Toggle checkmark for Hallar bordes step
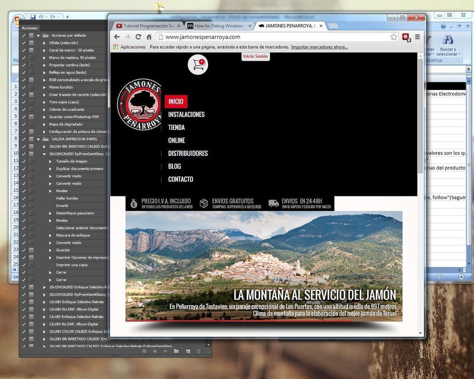The width and height of the screenshot is (474, 379). tap(24, 198)
